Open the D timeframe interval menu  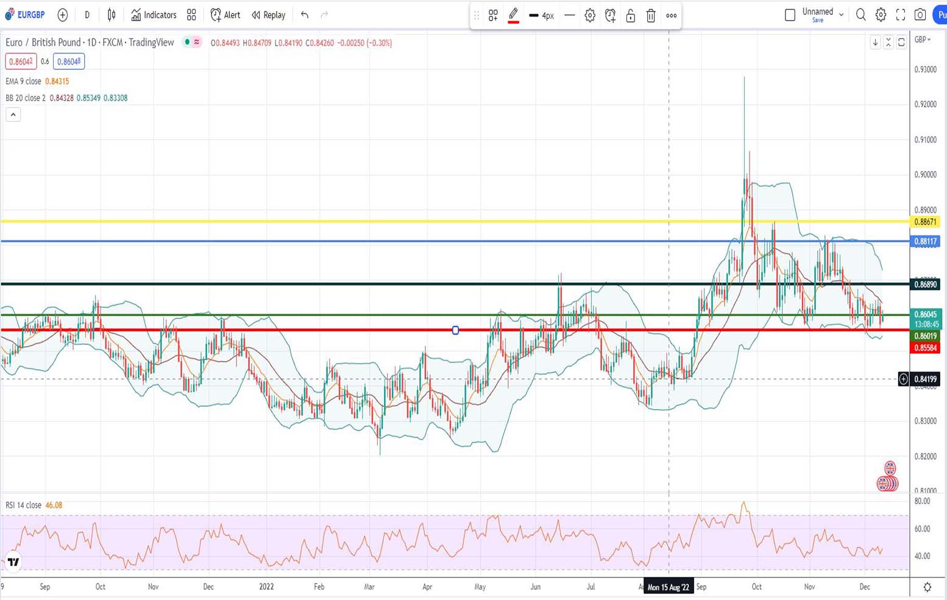[x=87, y=15]
